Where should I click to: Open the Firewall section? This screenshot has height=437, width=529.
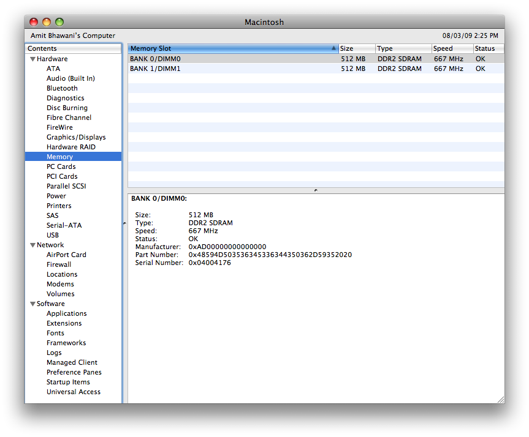(59, 264)
